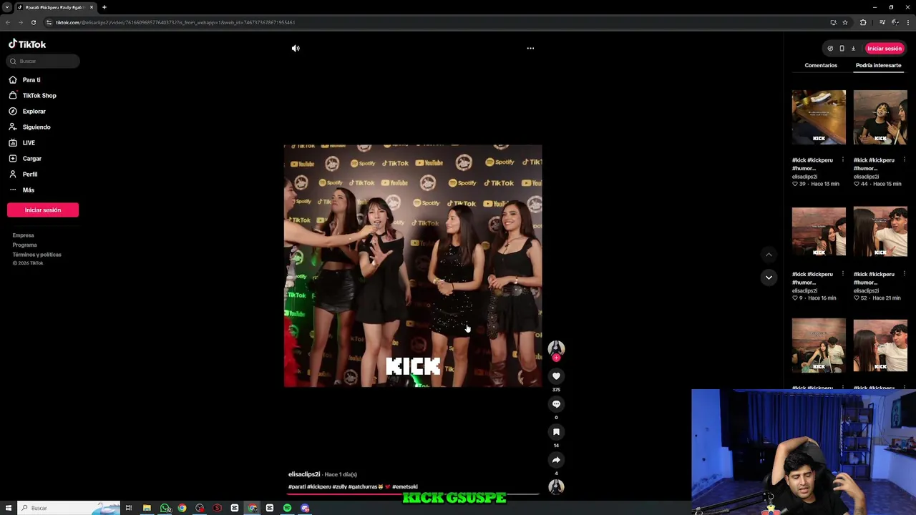Click the spinning sound disc below the share icon
Image resolution: width=916 pixels, height=515 pixels.
pyautogui.click(x=556, y=487)
